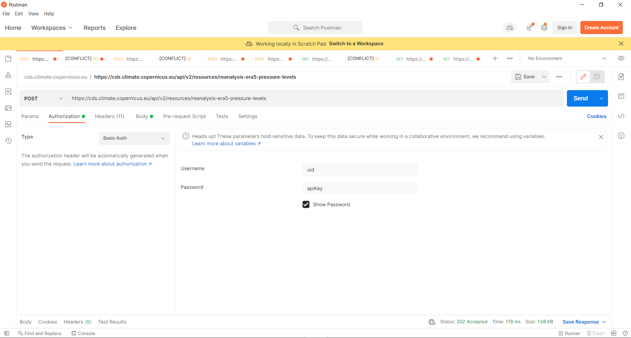Open Find and Replace in status bar

click(x=40, y=333)
